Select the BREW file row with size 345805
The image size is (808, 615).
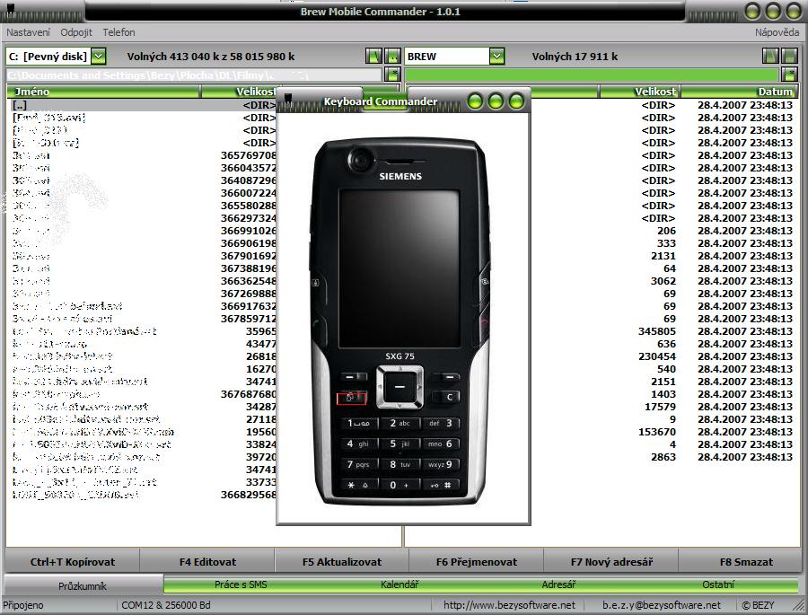pyautogui.click(x=664, y=331)
